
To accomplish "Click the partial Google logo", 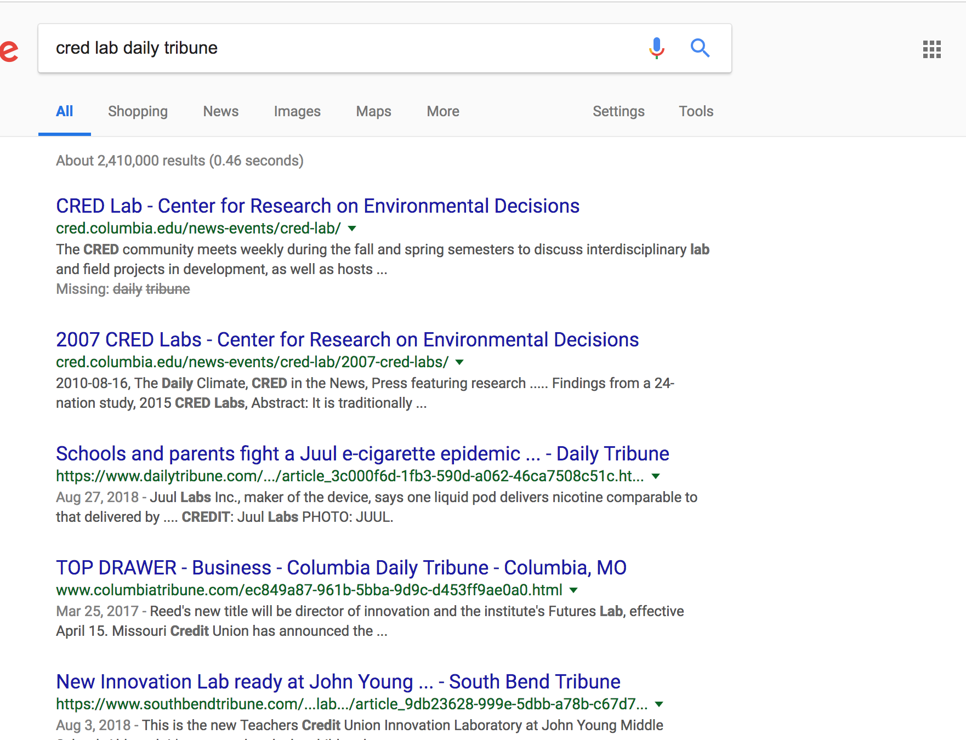I will [x=9, y=50].
